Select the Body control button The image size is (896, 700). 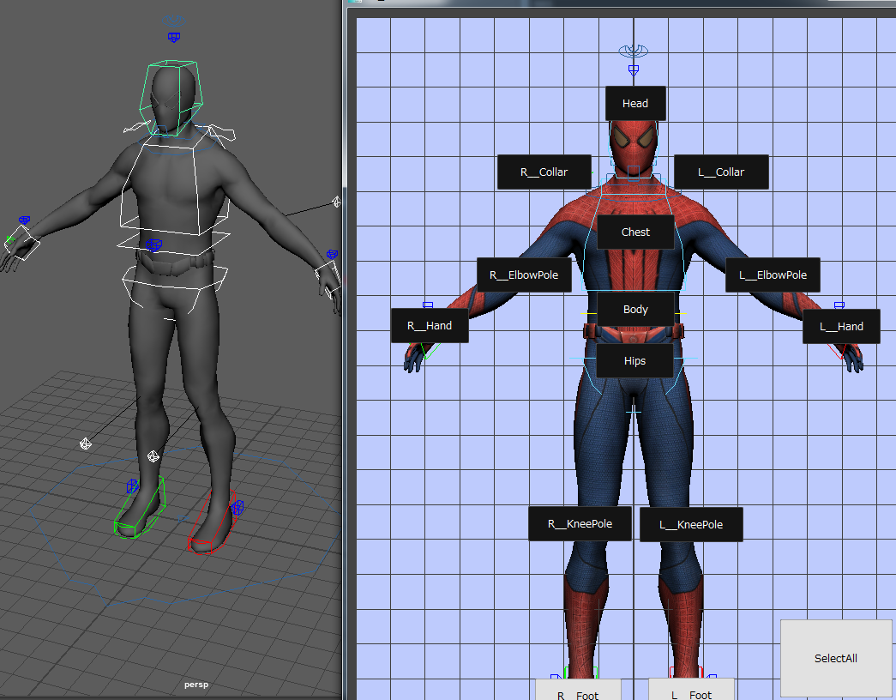pos(635,310)
